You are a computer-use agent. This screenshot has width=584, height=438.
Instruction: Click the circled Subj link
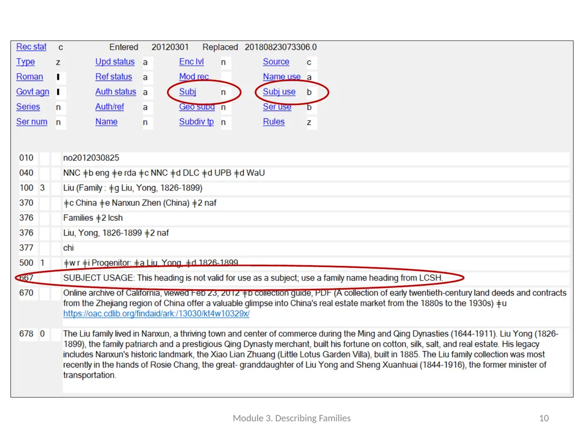point(187,92)
